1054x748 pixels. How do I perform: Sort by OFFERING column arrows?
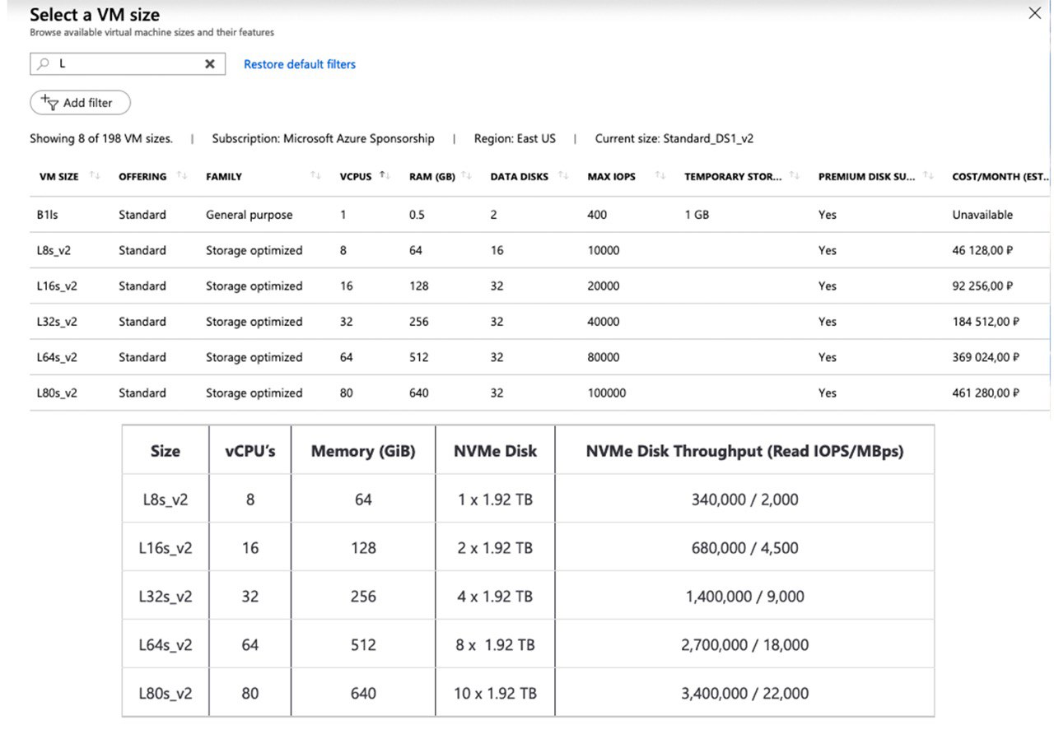182,176
